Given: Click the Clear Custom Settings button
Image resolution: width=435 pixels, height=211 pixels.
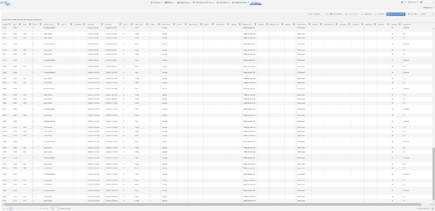Looking at the screenshot, I should (396, 14).
